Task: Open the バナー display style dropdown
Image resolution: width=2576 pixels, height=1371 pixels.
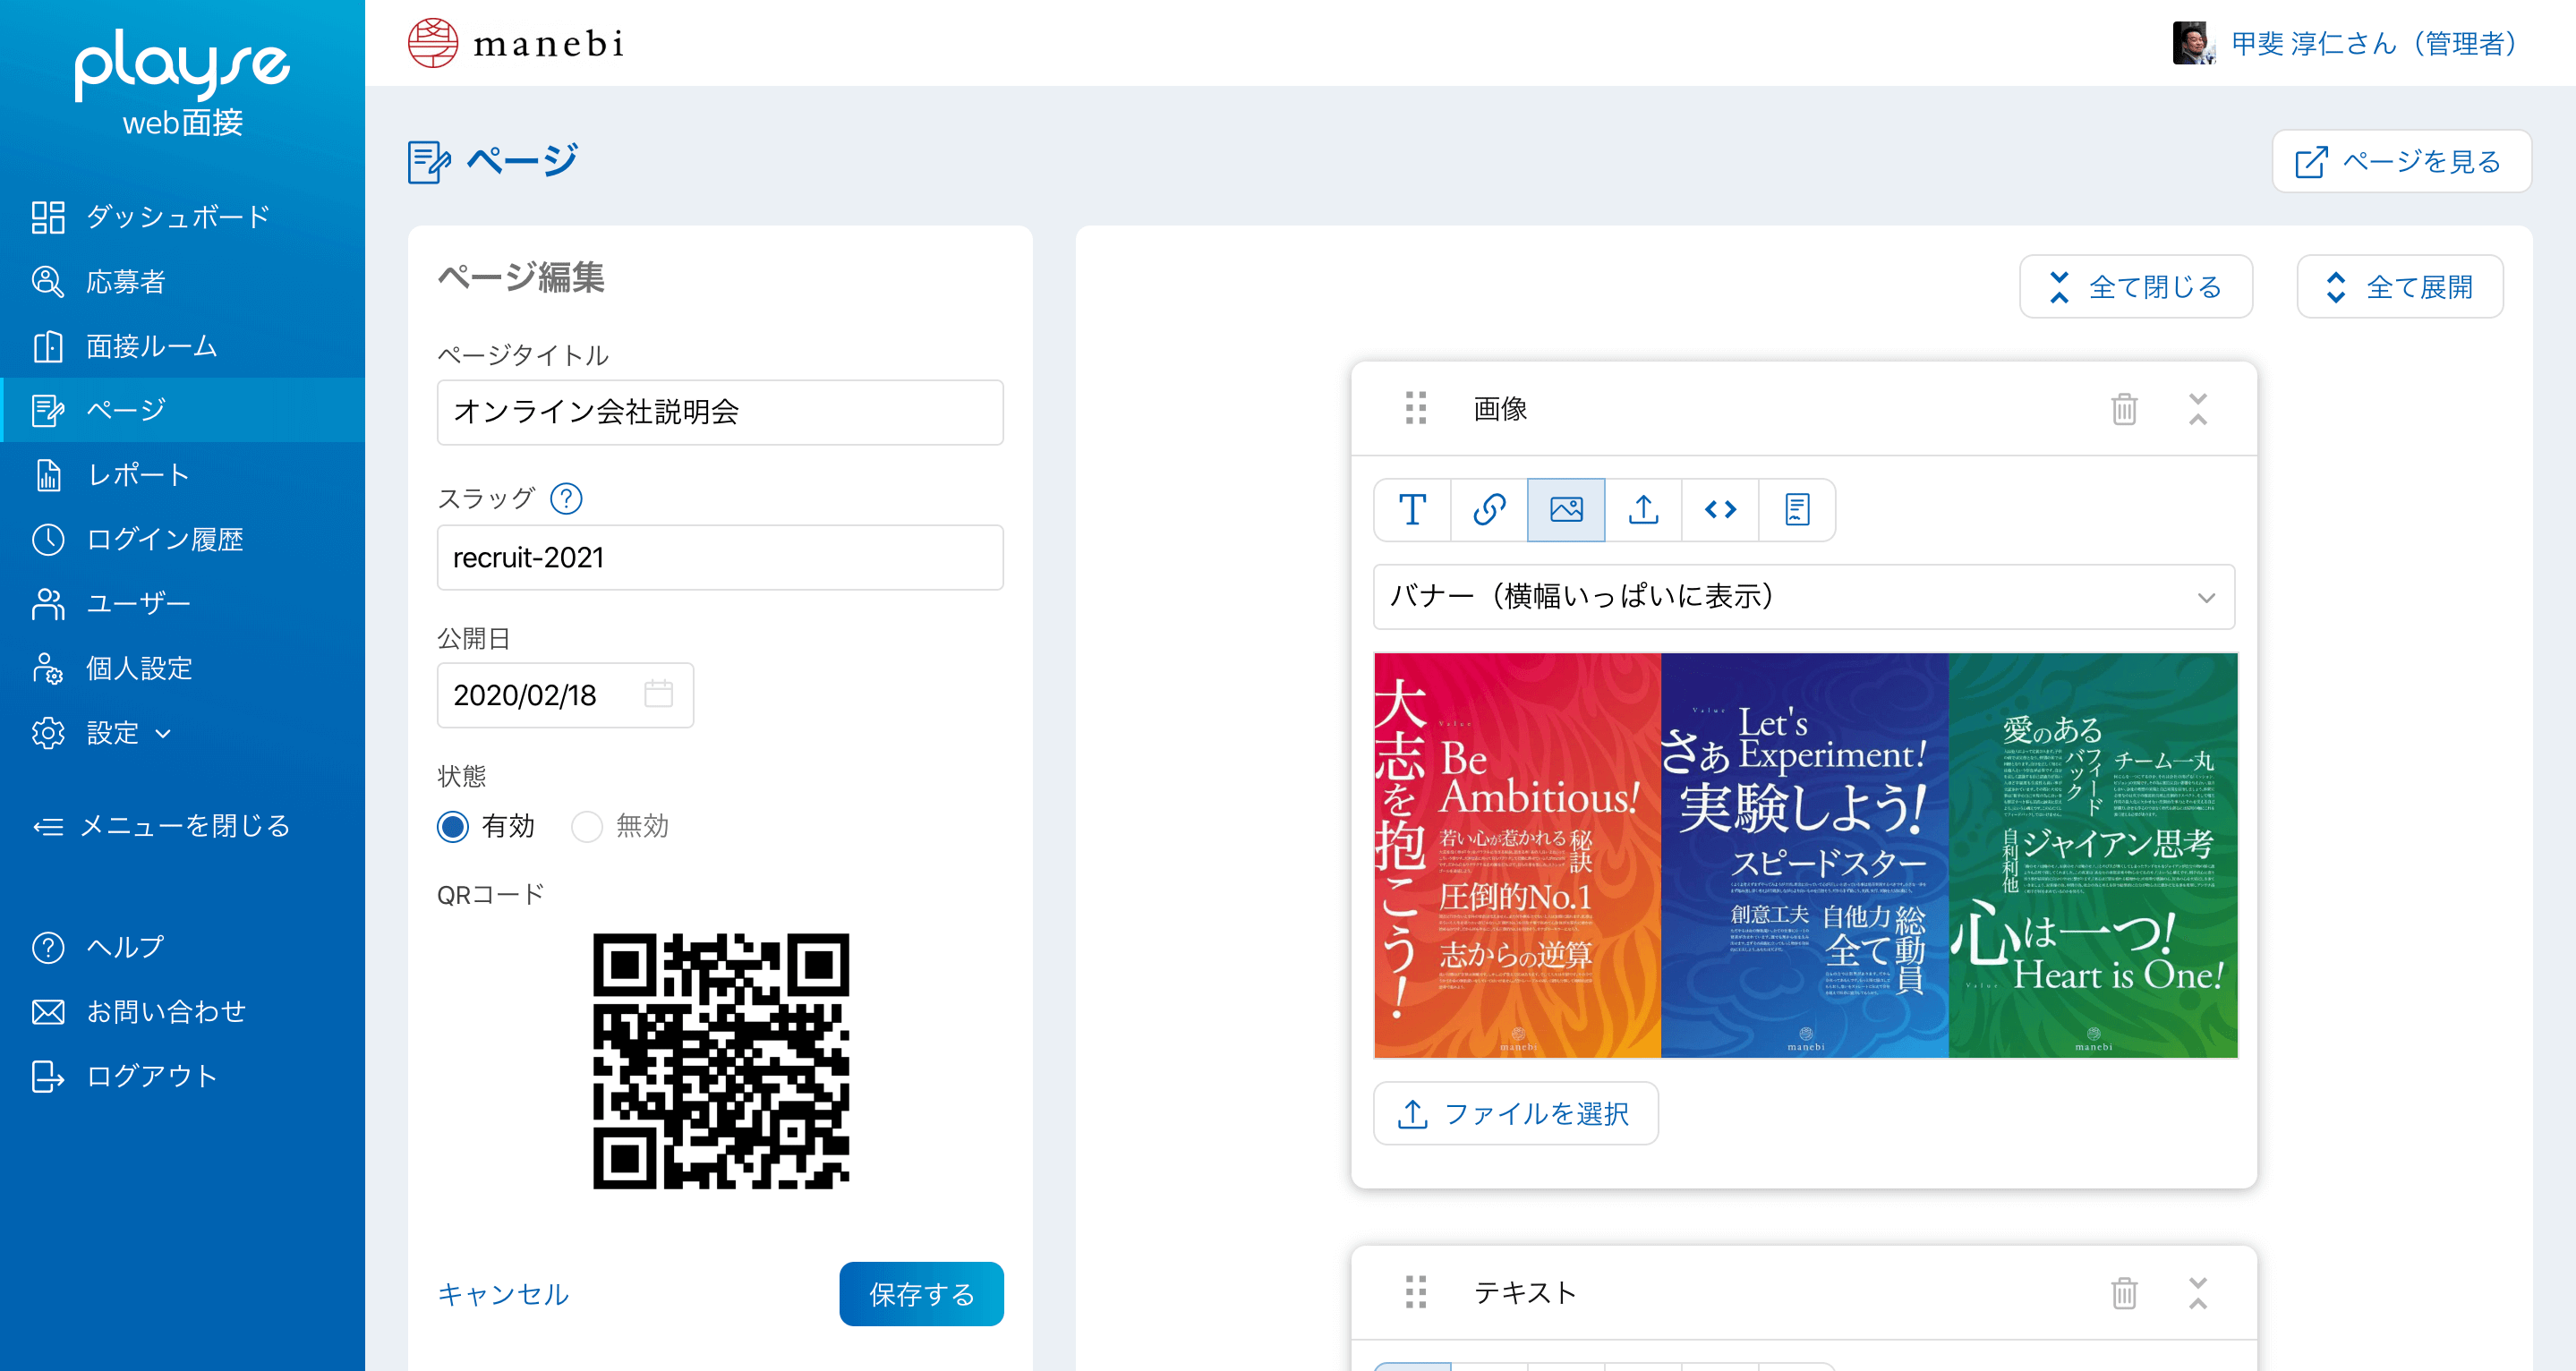Action: (1804, 597)
